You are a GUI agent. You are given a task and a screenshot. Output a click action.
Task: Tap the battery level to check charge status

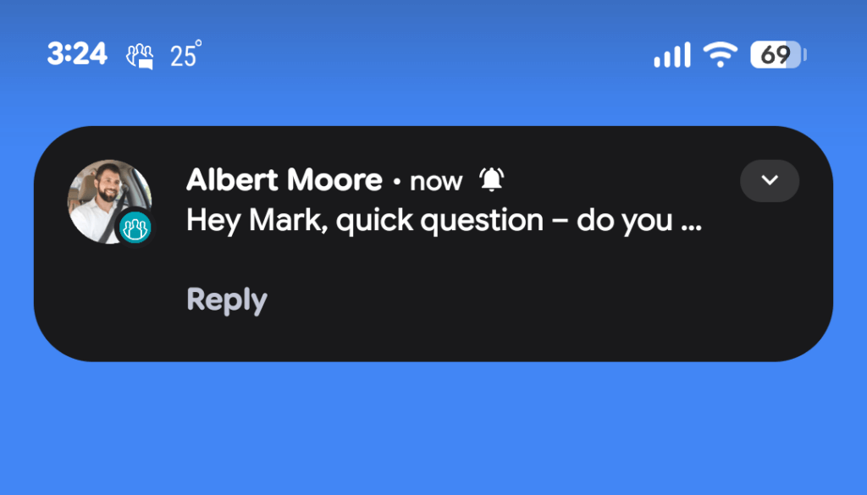tap(776, 54)
